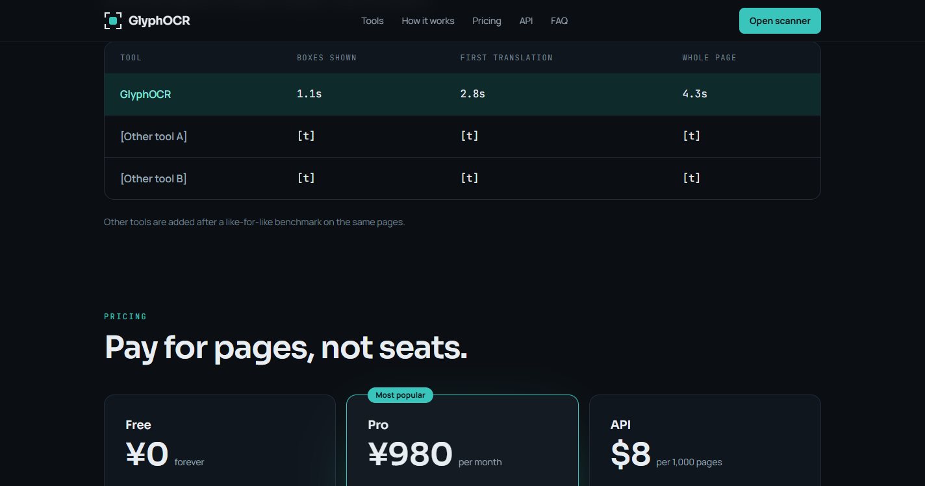Select the FIRST TRANSLATION column header
The image size is (925, 486).
(x=507, y=58)
